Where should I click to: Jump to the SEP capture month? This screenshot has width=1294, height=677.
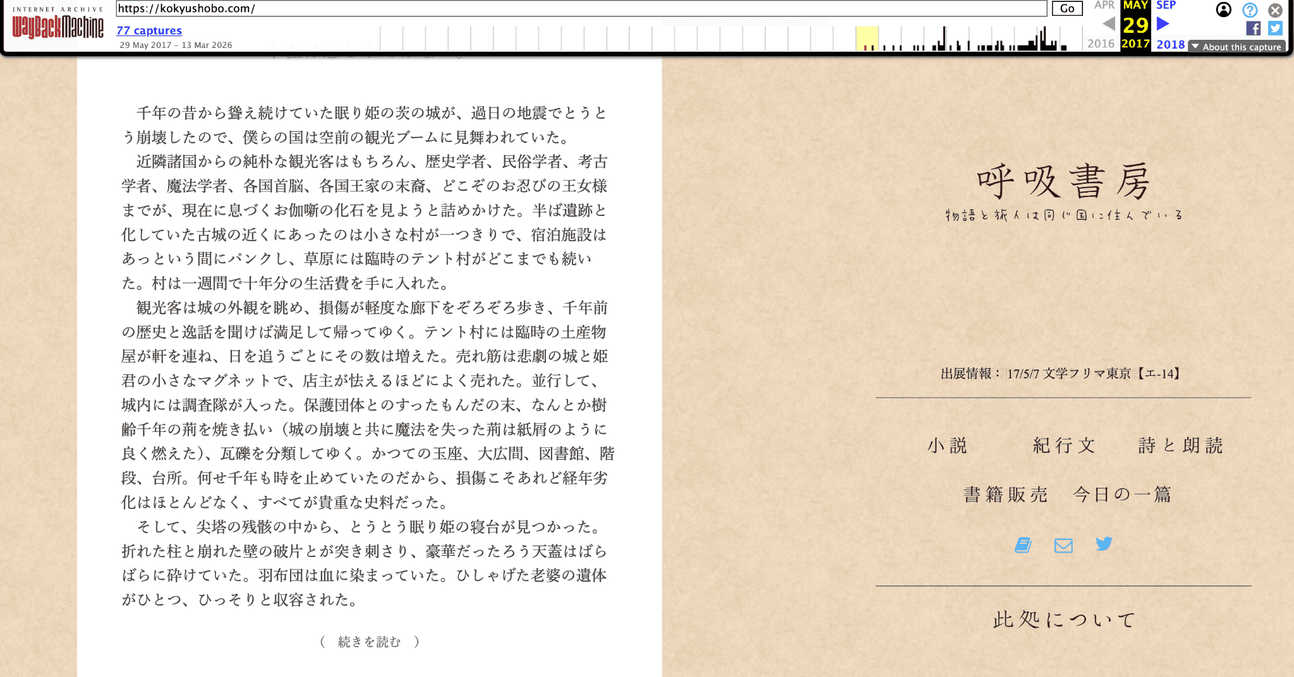pyautogui.click(x=1166, y=5)
